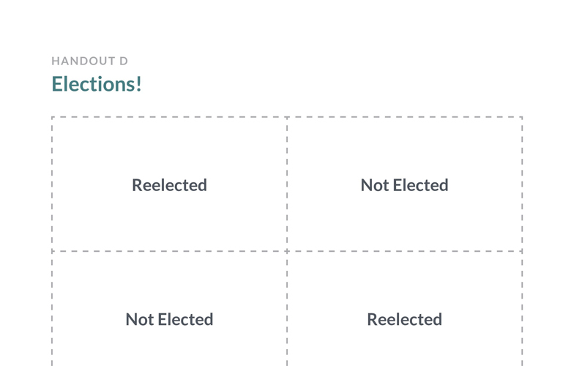This screenshot has width=571, height=366.
Task: Click the word Not in top-right card
Action: pos(374,185)
